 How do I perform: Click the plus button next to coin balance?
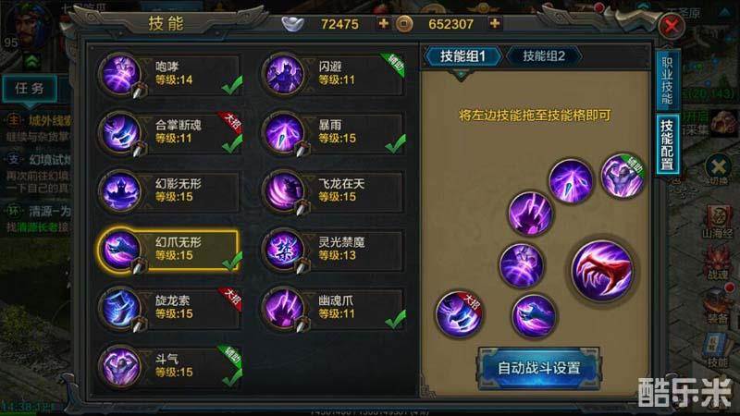(494, 23)
